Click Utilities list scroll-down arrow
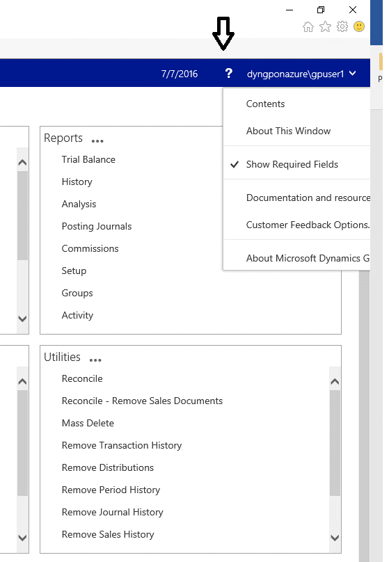 pyautogui.click(x=335, y=538)
